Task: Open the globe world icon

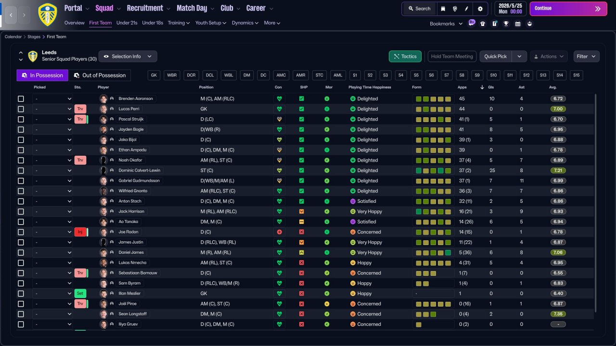Action: tap(455, 9)
